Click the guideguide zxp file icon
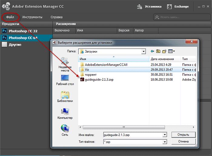 coord(82,80)
